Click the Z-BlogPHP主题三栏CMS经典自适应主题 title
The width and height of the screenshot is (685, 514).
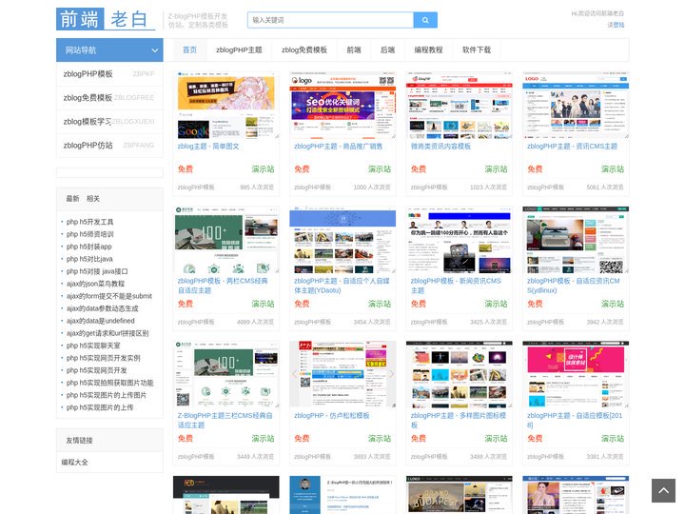[x=225, y=420]
